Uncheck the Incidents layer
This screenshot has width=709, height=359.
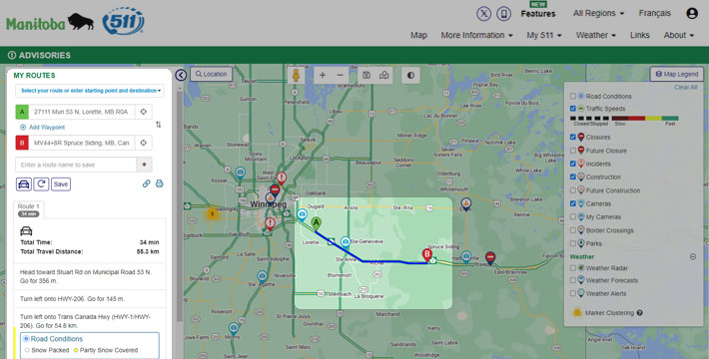click(573, 164)
